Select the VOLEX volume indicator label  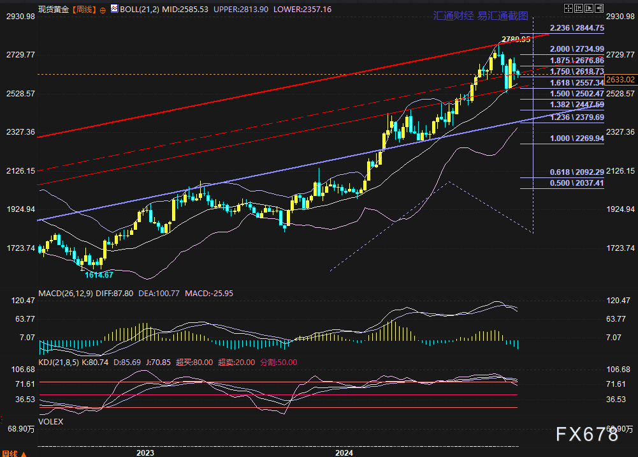click(x=51, y=422)
